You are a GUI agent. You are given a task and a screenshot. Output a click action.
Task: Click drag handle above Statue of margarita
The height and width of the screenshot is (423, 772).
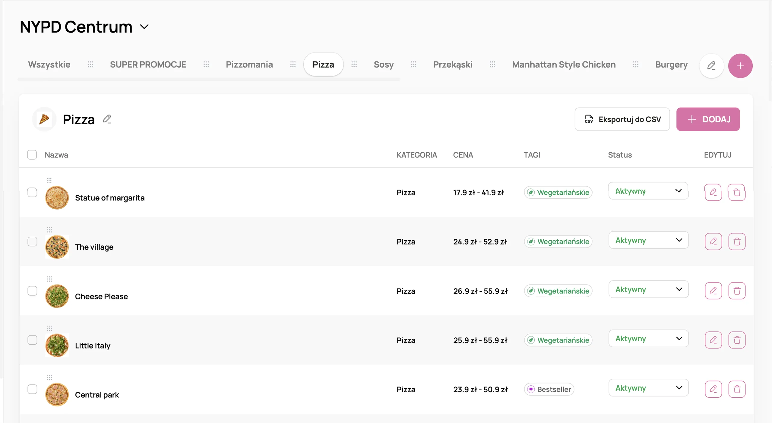[49, 181]
